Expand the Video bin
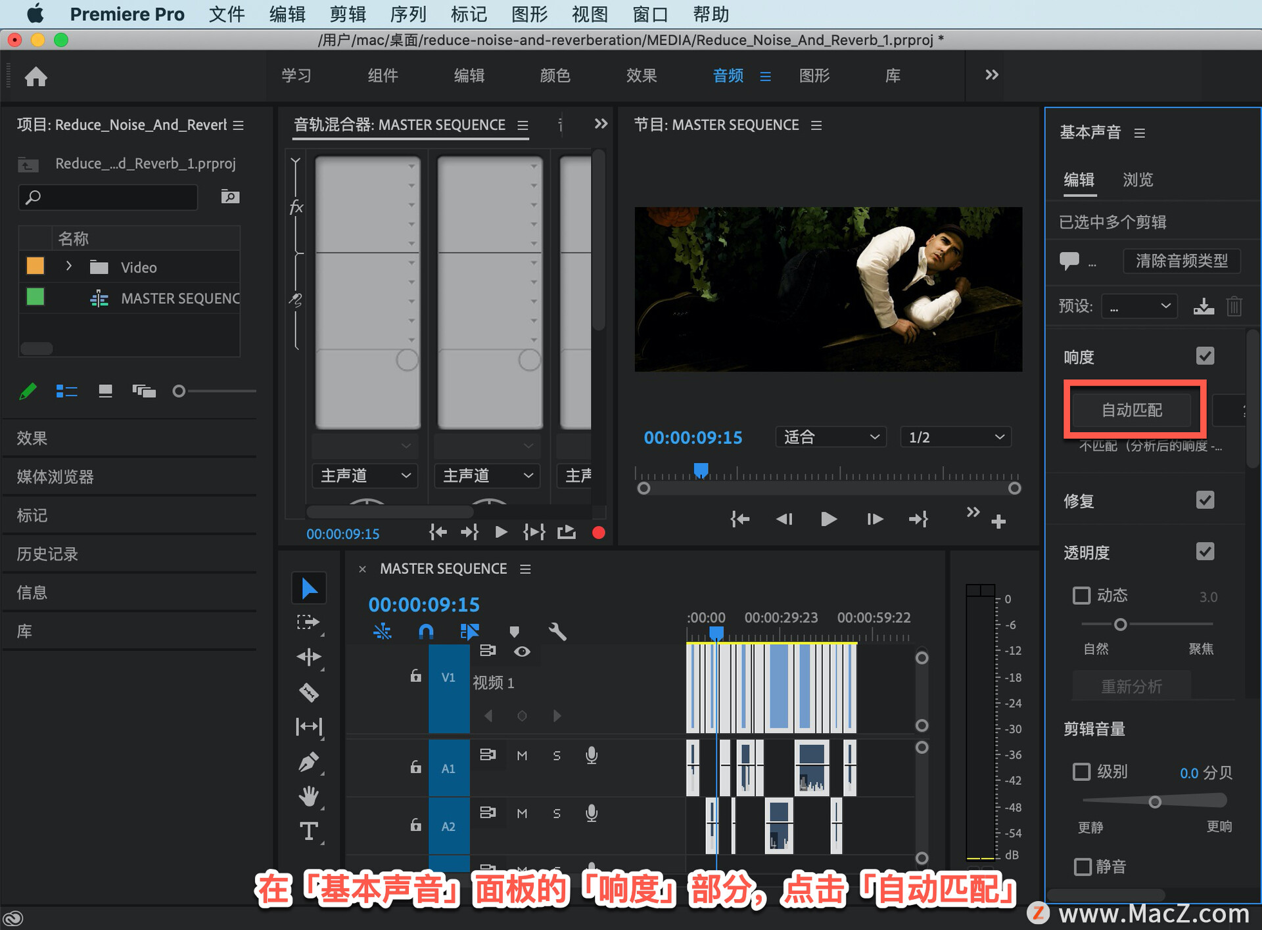Viewport: 1262px width, 930px height. click(x=68, y=267)
